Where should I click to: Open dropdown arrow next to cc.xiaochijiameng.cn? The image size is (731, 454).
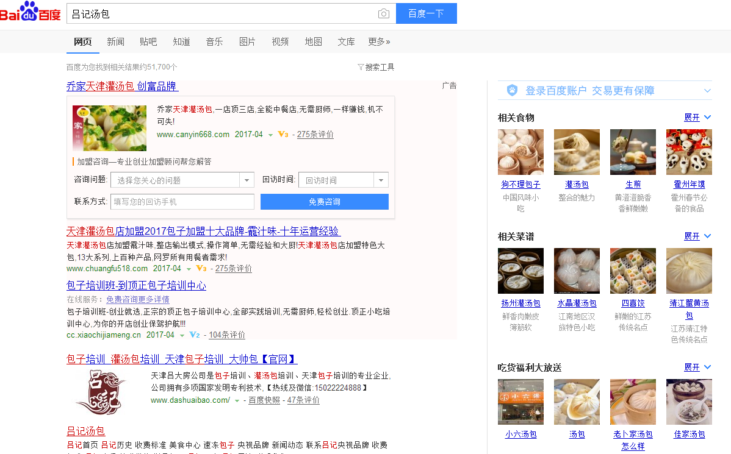[x=182, y=336]
